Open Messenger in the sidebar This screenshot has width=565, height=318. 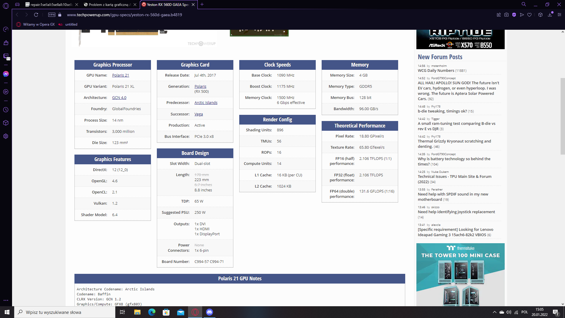tap(6, 74)
